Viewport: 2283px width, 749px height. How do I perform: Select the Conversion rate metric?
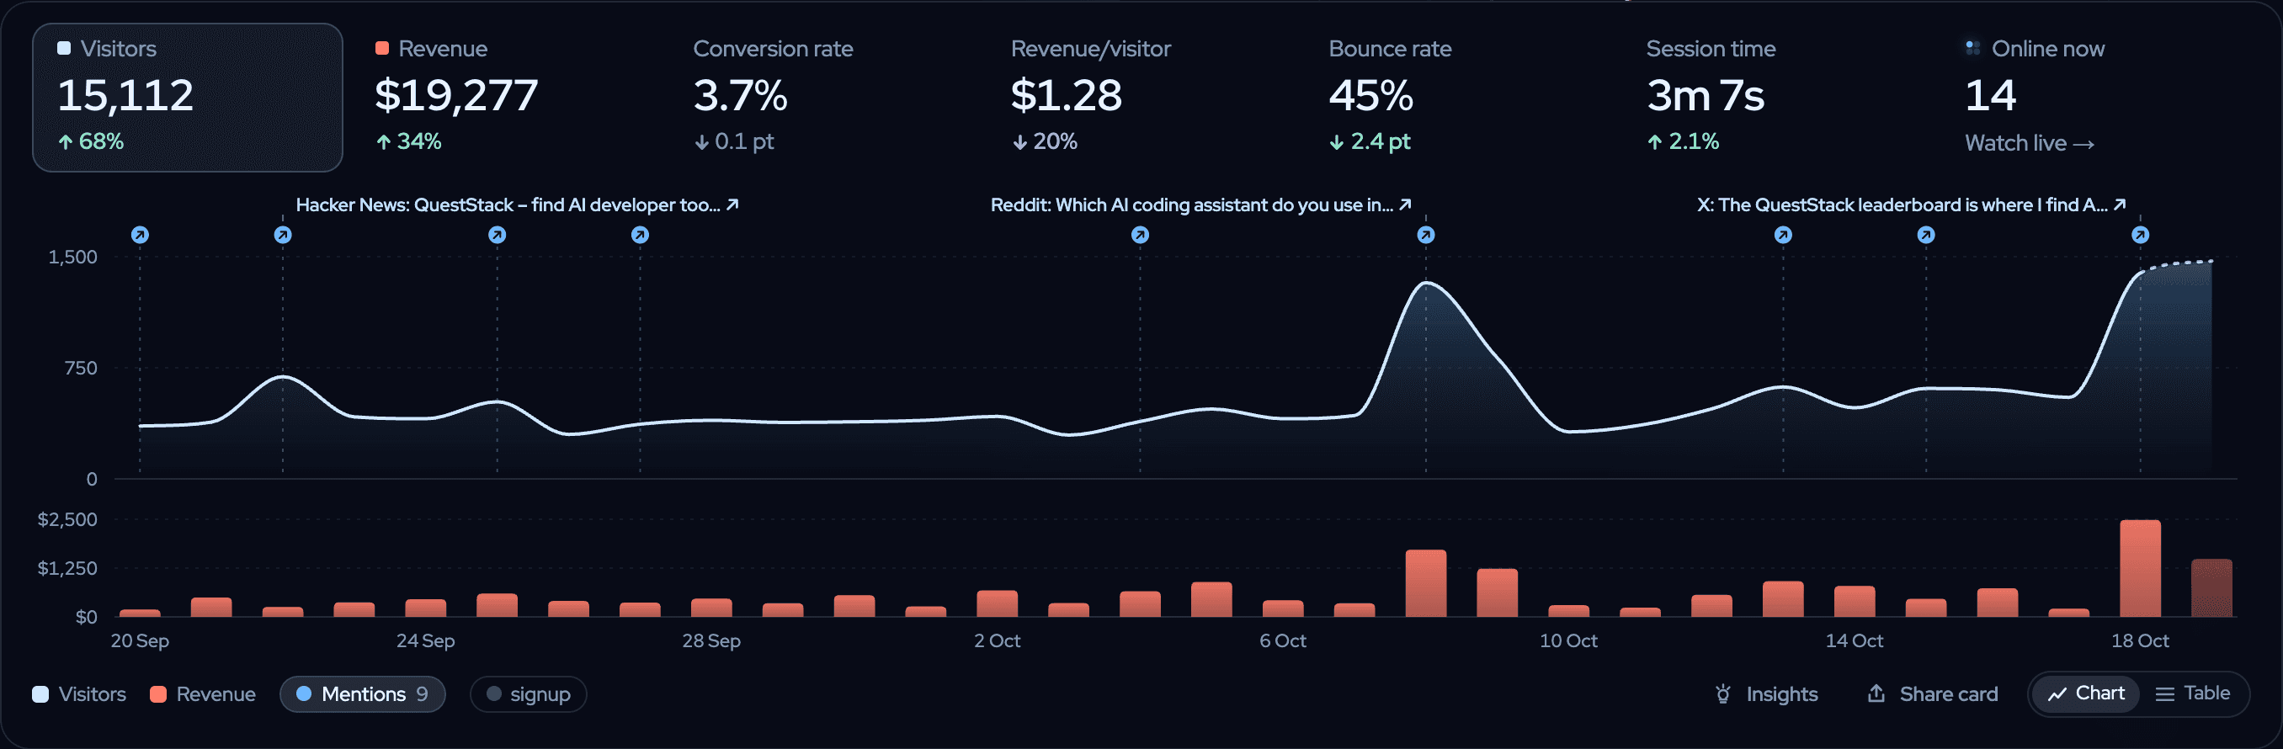click(773, 96)
